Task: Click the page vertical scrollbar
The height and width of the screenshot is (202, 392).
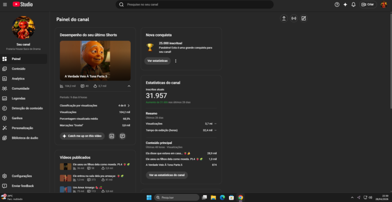Action: (x=391, y=60)
